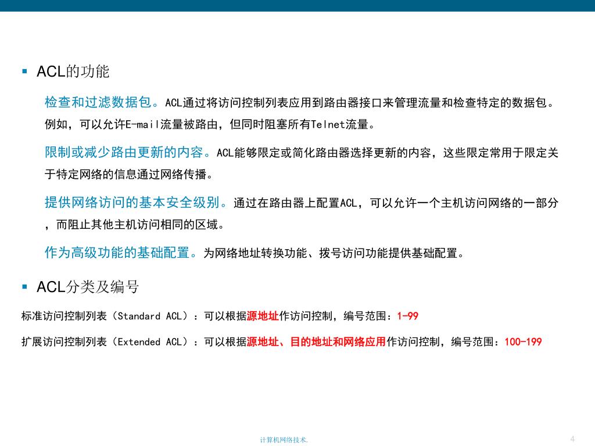Click "标准访问控制列表（Standard ACL）"
The image size is (595, 446).
(105, 316)
